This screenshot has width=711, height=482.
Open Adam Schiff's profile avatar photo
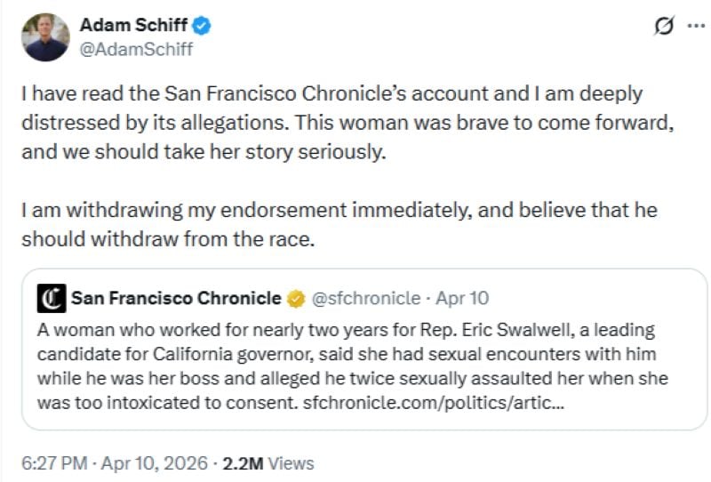pos(45,37)
